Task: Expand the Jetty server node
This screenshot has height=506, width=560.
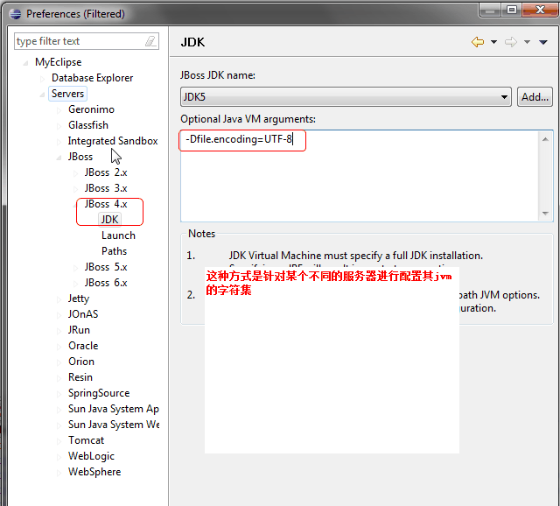Action: pos(59,299)
